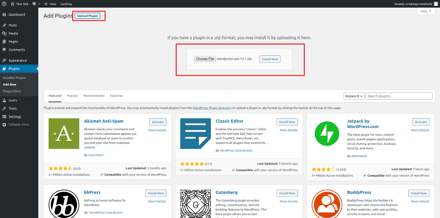Click the Posts pushpin icon

click(x=4, y=25)
